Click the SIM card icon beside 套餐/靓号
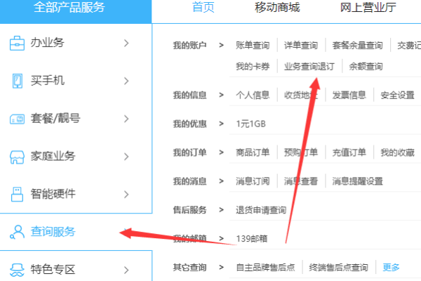 click(x=17, y=119)
